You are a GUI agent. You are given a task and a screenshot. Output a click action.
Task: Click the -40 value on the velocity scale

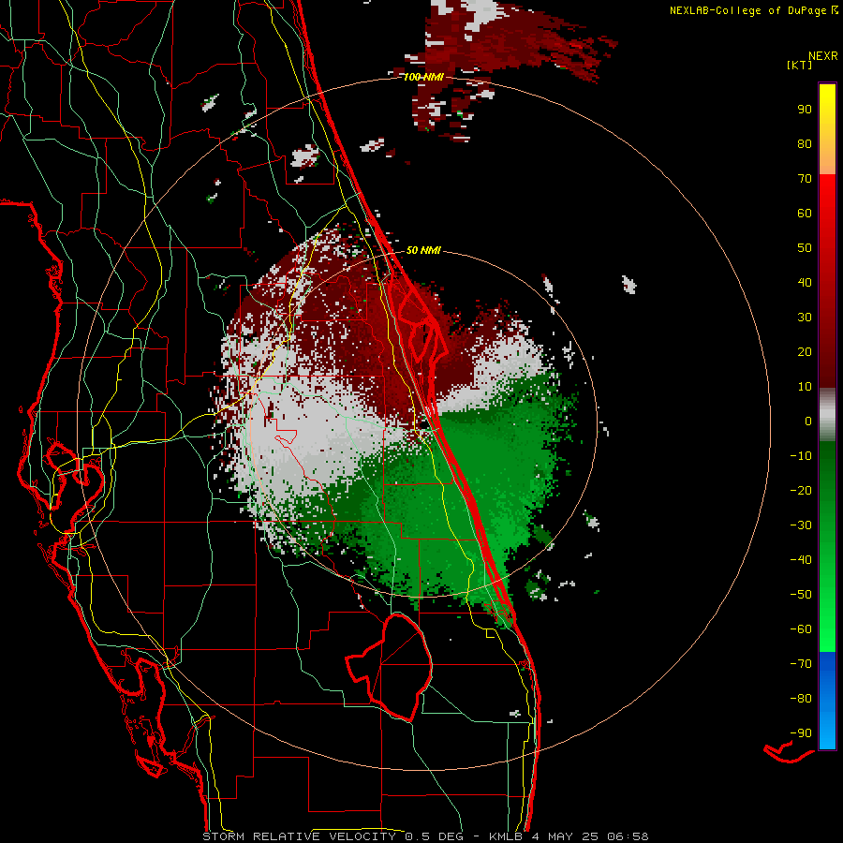pyautogui.click(x=801, y=560)
